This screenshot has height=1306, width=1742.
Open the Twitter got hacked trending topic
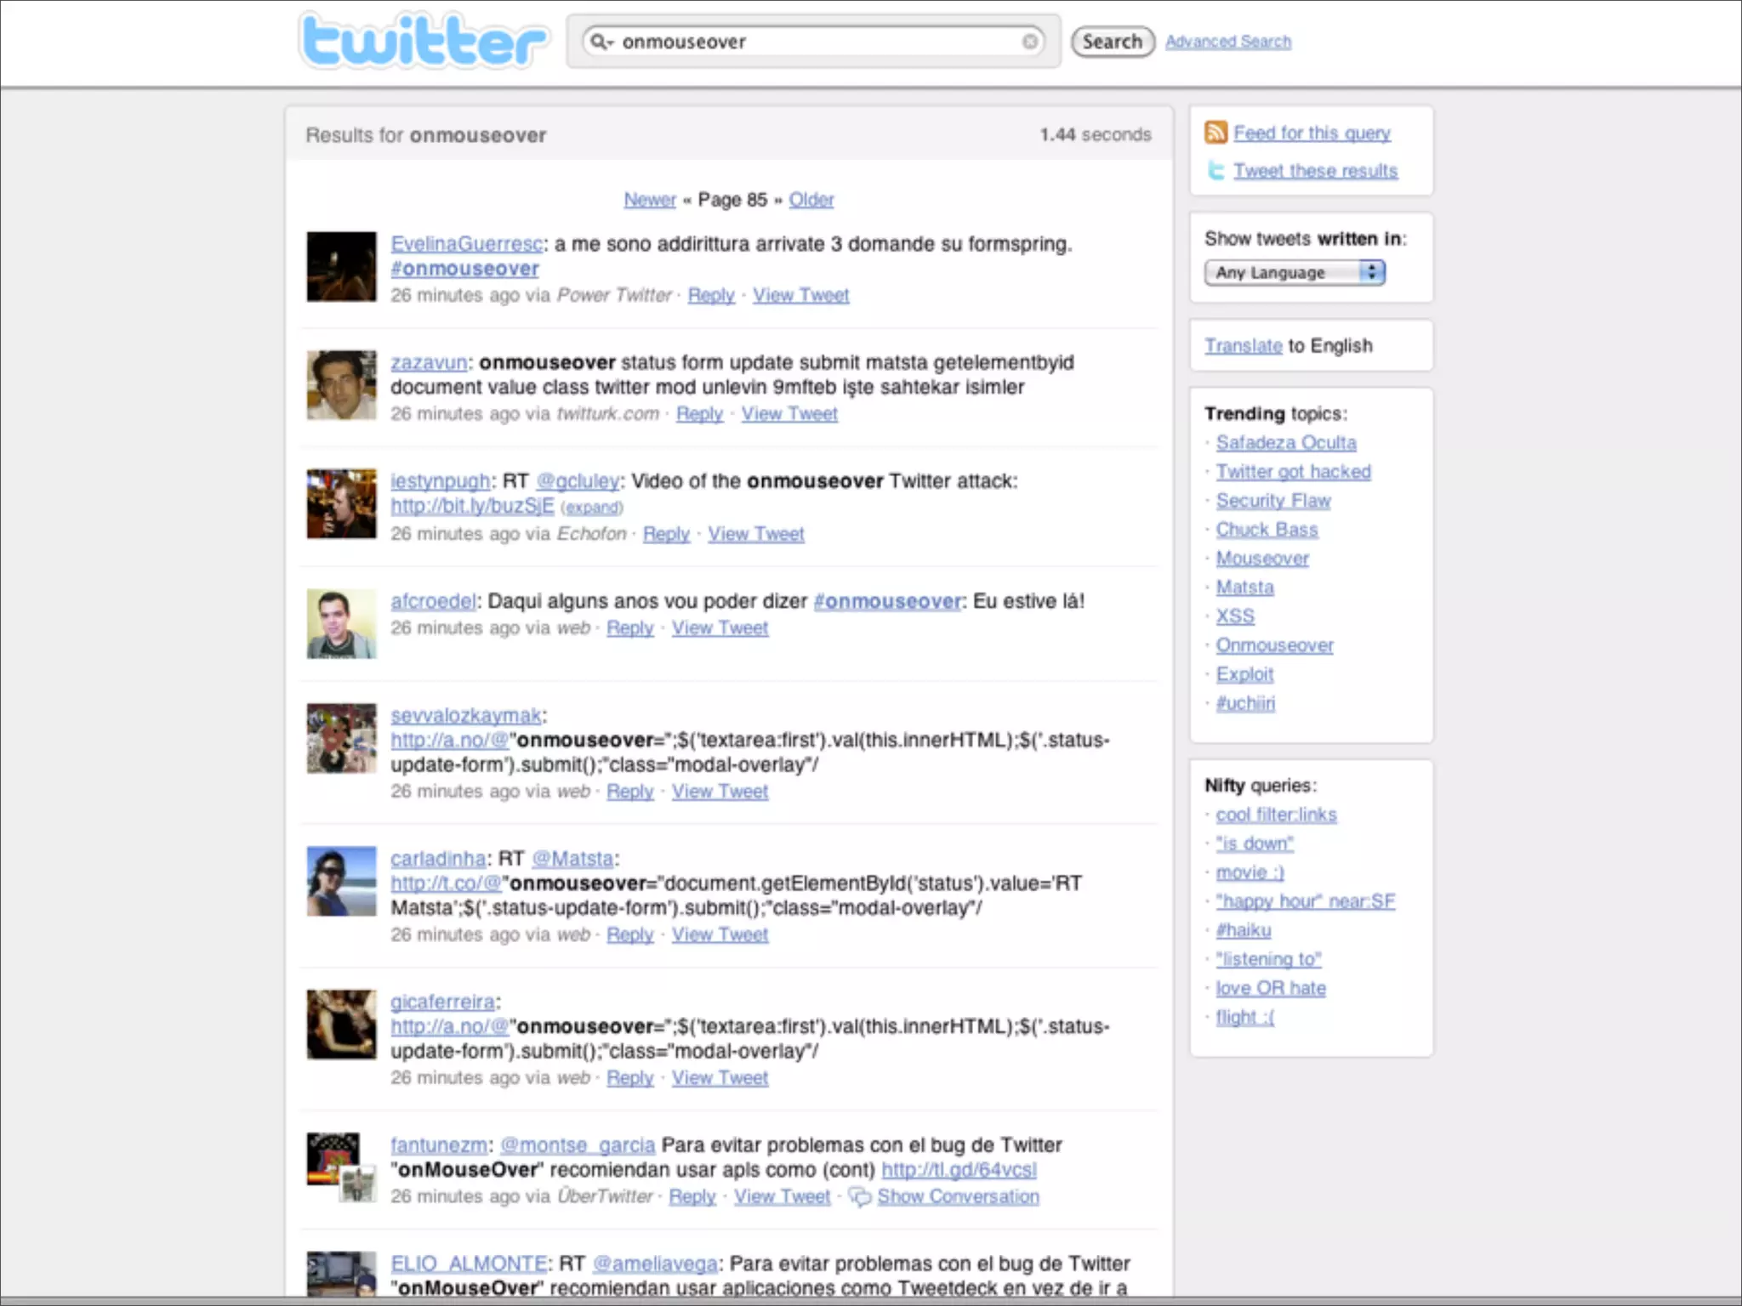tap(1293, 472)
